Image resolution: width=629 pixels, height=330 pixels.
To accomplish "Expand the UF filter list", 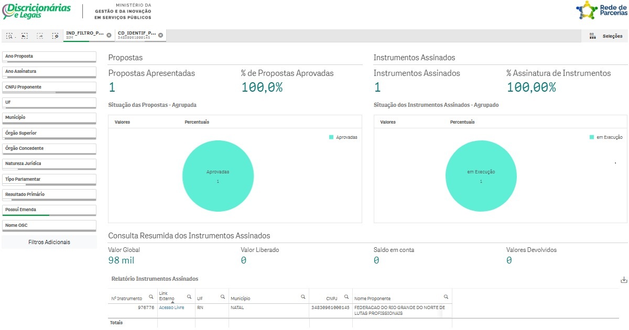I will click(x=49, y=102).
